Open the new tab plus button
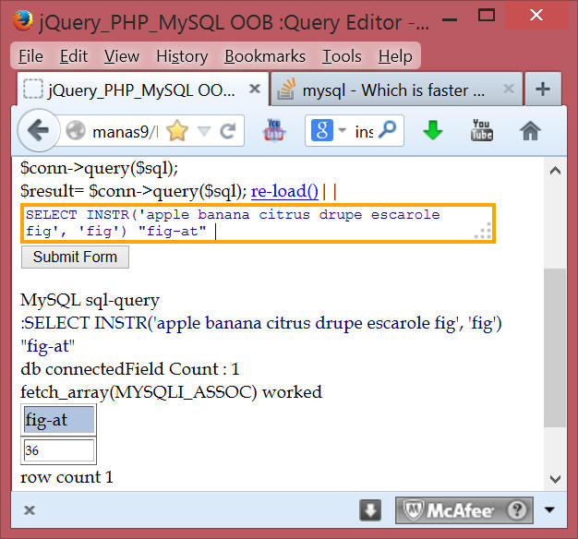 click(x=543, y=90)
